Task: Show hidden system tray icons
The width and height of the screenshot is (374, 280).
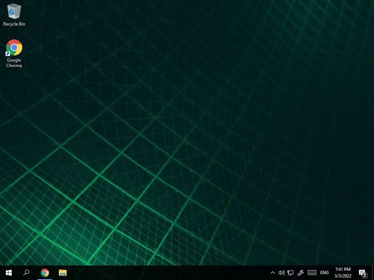Action: [x=272, y=273]
